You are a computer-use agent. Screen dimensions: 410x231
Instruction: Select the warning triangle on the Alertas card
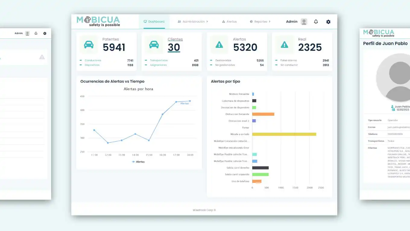click(x=219, y=45)
